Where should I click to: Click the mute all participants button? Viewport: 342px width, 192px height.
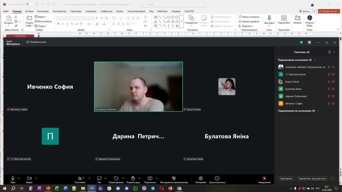[312, 179]
